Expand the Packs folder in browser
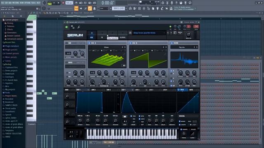This screenshot has width=264, height=148. click(7, 92)
